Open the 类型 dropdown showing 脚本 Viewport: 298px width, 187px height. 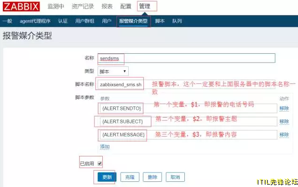click(113, 72)
